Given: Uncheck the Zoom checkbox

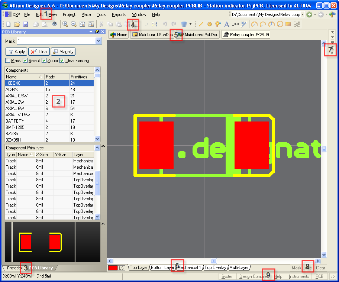Looking at the screenshot, I should (x=44, y=61).
